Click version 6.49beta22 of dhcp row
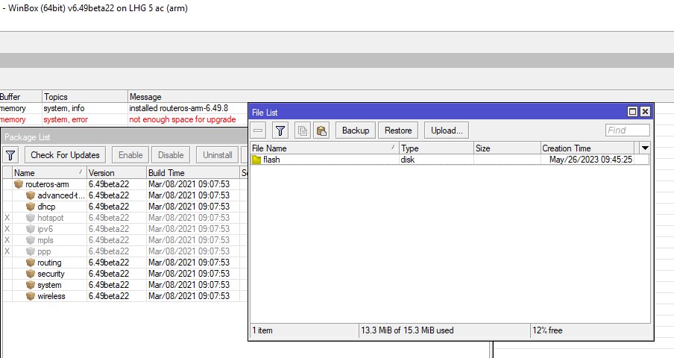 pyautogui.click(x=109, y=207)
